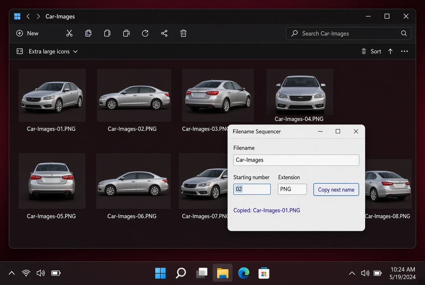This screenshot has width=425, height=285.
Task: Select the Car-Images-08.PNG thumbnail
Action: (388, 184)
